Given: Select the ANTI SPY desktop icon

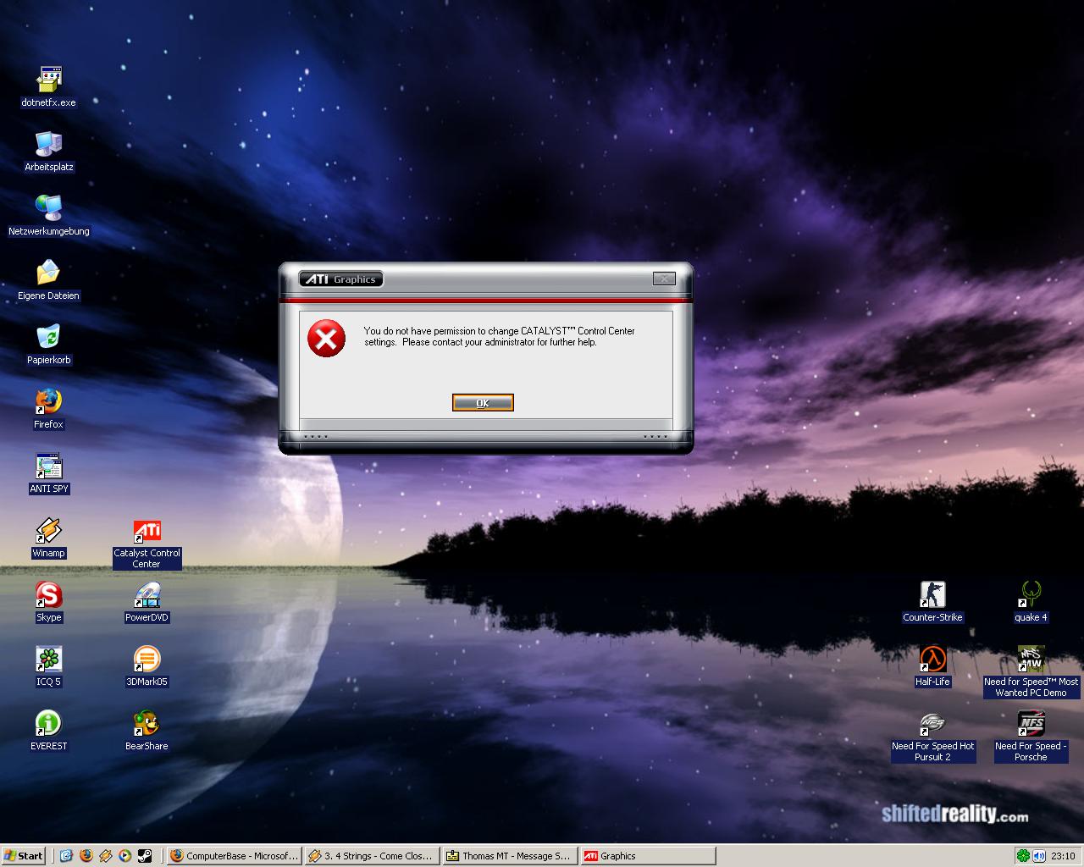Looking at the screenshot, I should pyautogui.click(x=49, y=473).
